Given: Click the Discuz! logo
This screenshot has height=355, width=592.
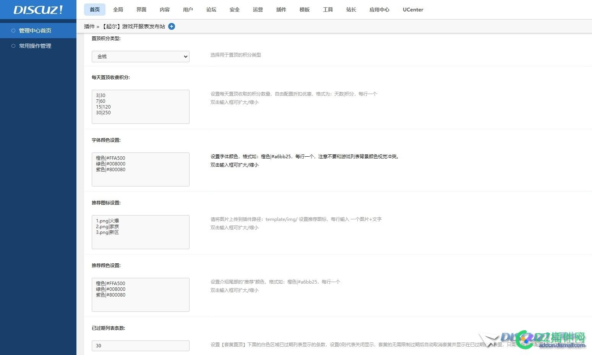Looking at the screenshot, I should tap(38, 10).
